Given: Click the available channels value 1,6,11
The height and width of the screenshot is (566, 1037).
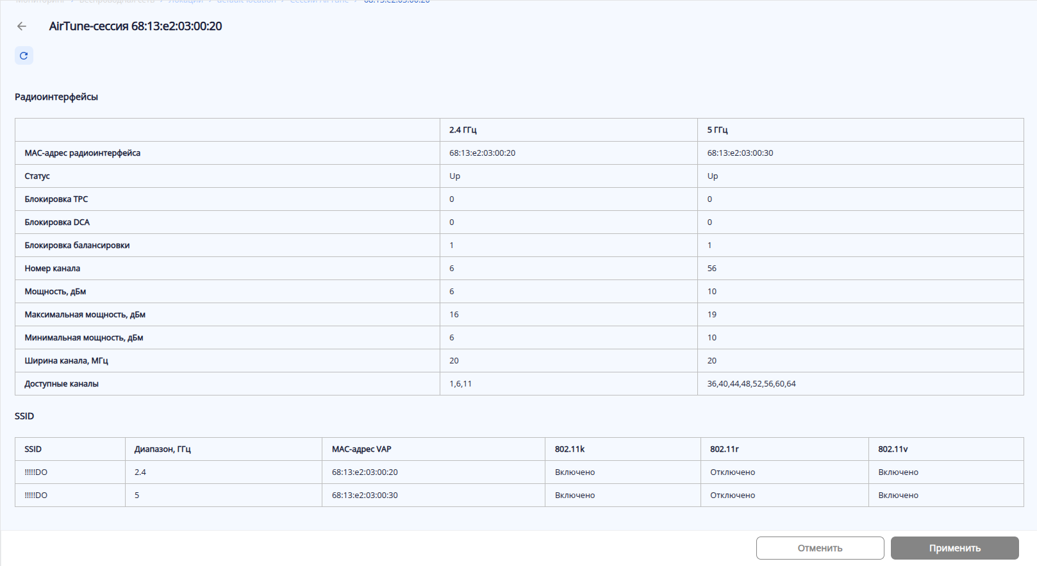Looking at the screenshot, I should click(460, 384).
